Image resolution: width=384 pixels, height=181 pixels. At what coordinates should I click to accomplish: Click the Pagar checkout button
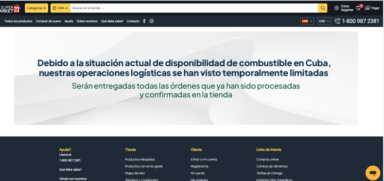(372, 8)
